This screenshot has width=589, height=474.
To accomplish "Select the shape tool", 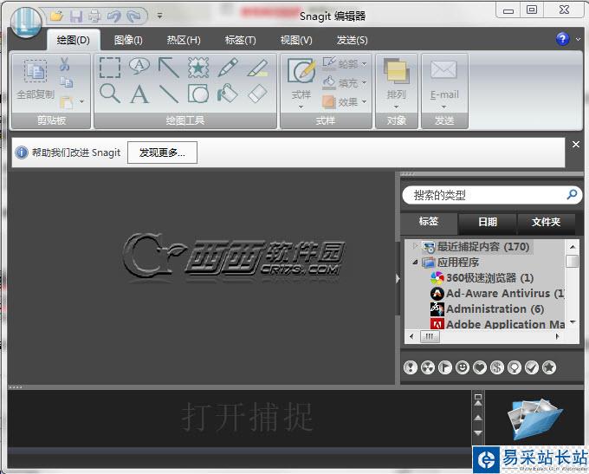I will [198, 94].
